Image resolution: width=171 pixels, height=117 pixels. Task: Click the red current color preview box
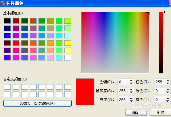coord(85,92)
